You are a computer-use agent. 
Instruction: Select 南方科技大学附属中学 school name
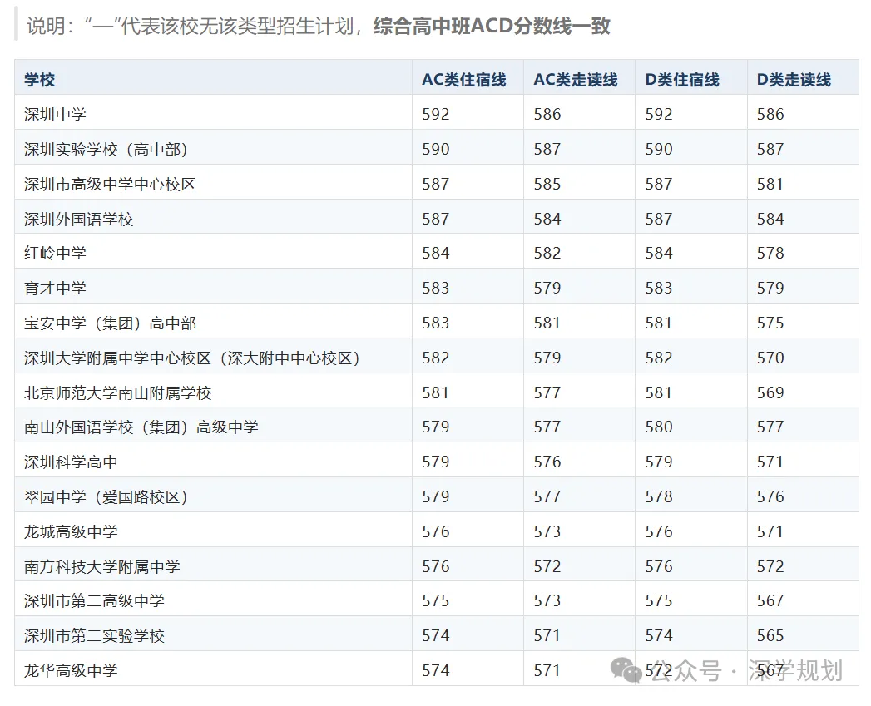click(101, 567)
